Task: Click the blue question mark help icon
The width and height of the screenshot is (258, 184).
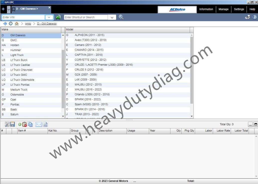Action: click(x=255, y=17)
